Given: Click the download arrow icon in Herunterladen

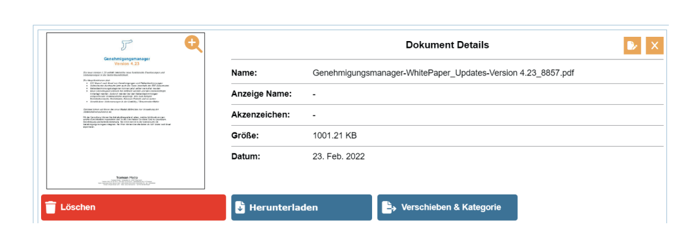Looking at the screenshot, I should coord(240,207).
